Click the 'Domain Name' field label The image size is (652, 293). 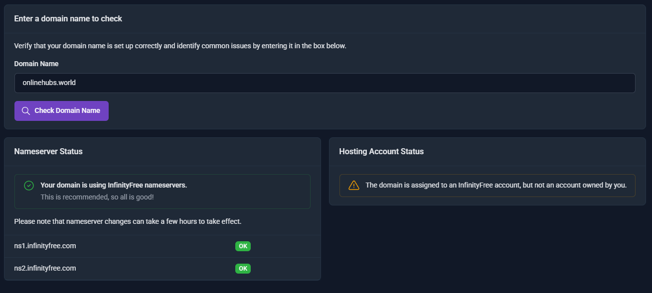[36, 64]
